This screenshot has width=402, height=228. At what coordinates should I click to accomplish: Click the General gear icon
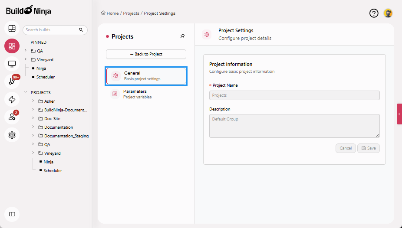point(116,76)
